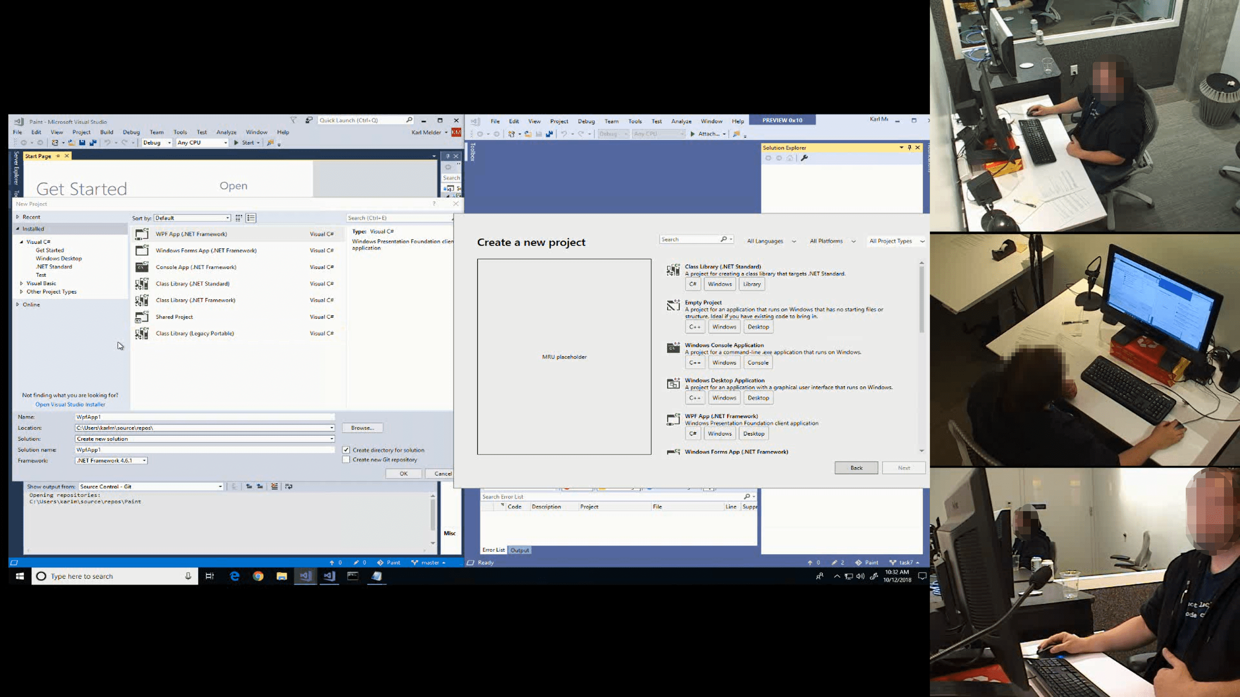Switch to the Output tab
Image resolution: width=1240 pixels, height=697 pixels.
520,550
